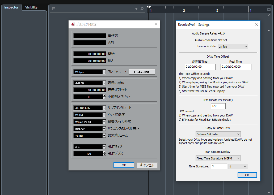Screen dimensions: 274x195
Task: Click the 'BPM (Beats Per Minute)' label
Action: click(218, 100)
